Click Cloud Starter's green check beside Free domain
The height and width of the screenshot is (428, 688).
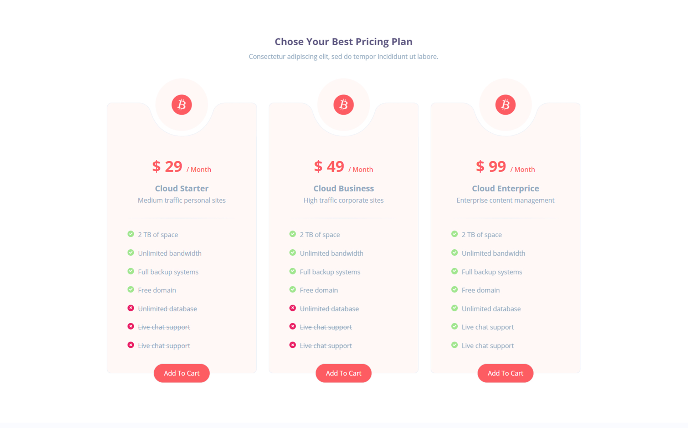[131, 290]
